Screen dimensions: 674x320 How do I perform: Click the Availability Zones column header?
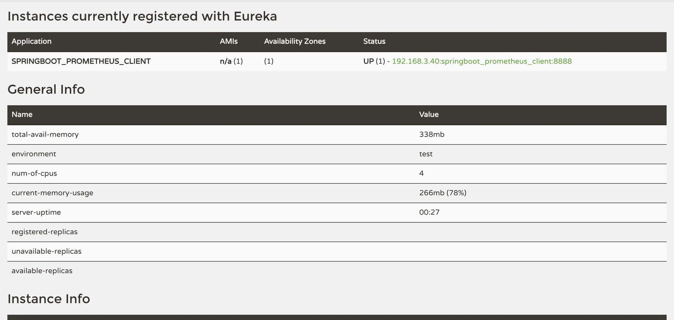point(295,41)
